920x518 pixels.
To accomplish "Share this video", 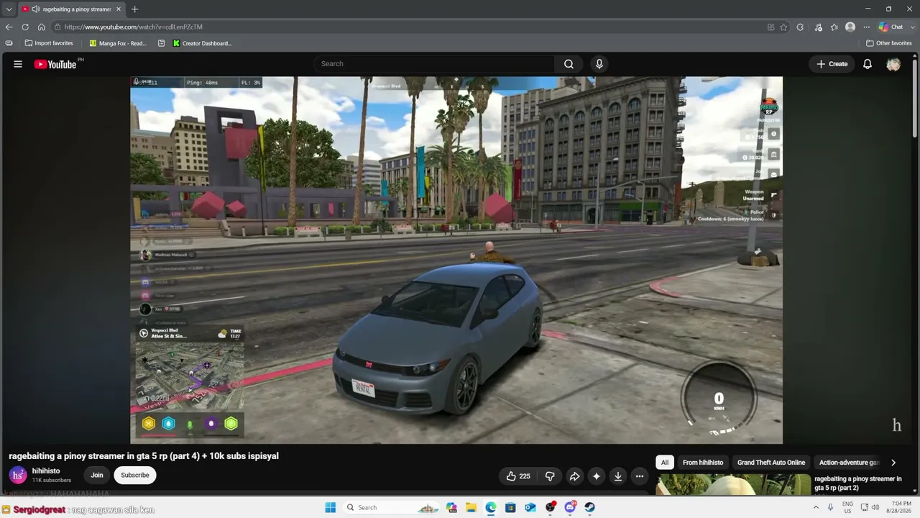I will coord(575,476).
